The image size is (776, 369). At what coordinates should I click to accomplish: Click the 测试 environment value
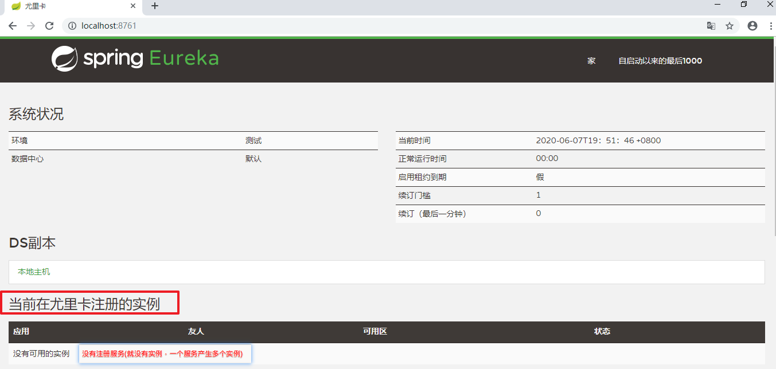(x=254, y=140)
